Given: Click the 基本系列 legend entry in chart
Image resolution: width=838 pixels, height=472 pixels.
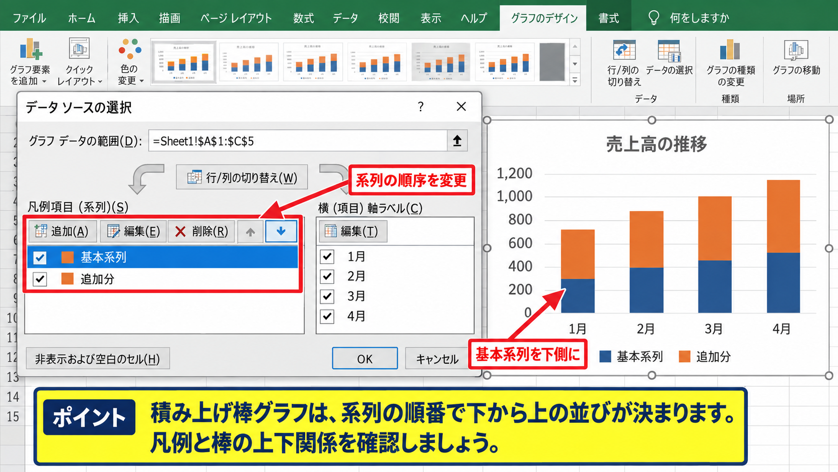Looking at the screenshot, I should [x=631, y=357].
